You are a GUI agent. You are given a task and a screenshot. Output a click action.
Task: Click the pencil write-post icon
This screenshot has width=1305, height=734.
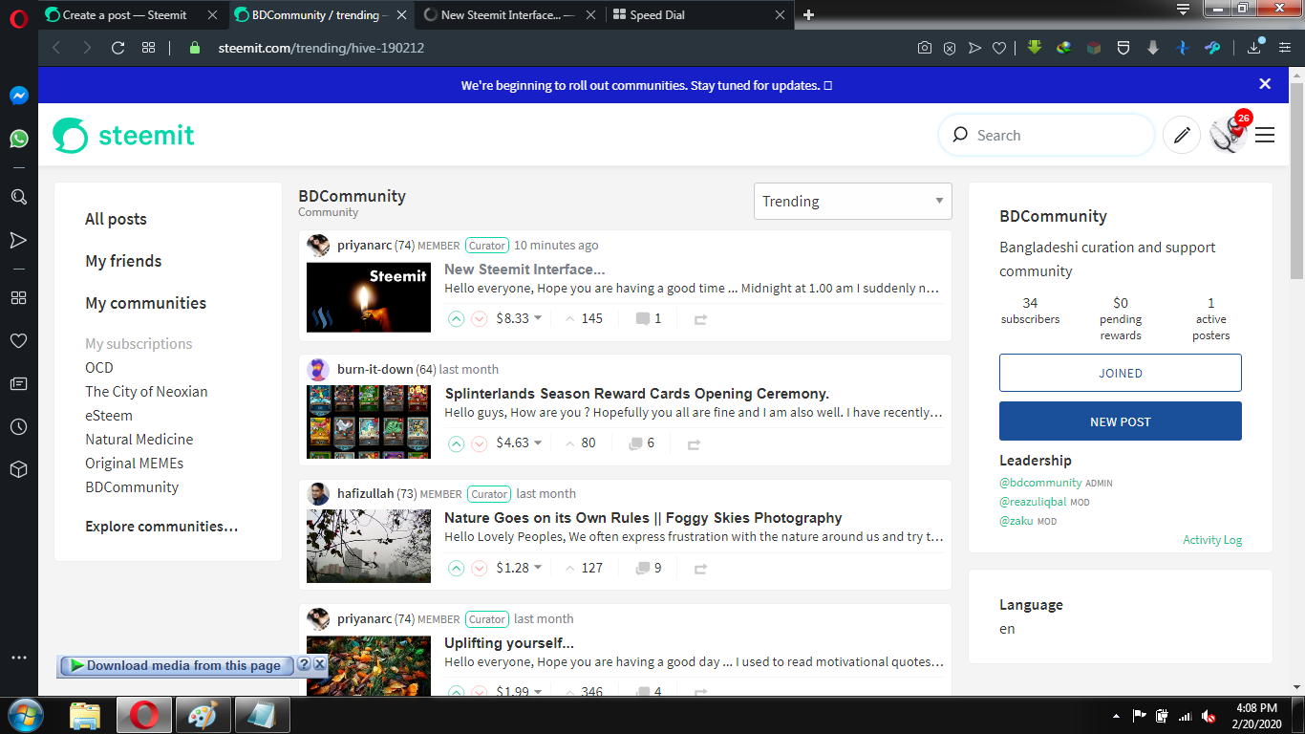click(1182, 136)
